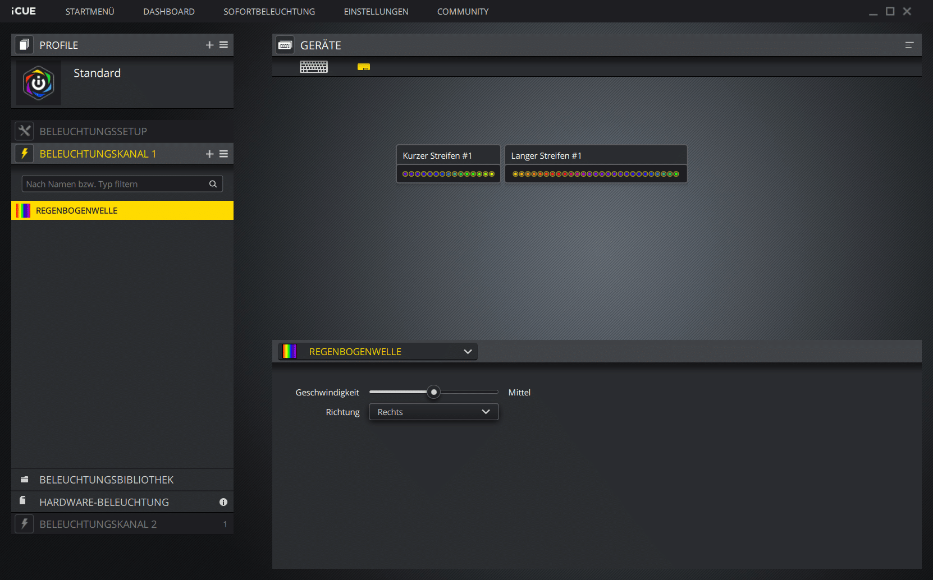This screenshot has width=933, height=580.
Task: Expand the Beleuchtungsbibliothek section
Action: click(x=106, y=480)
